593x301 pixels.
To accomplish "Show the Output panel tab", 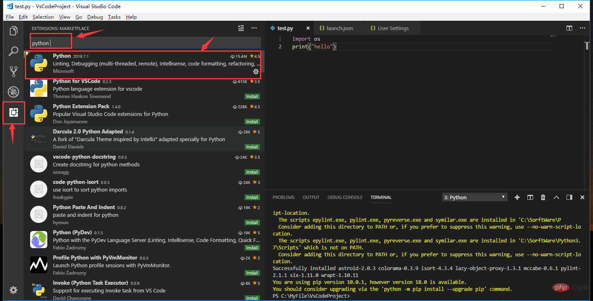I will click(311, 197).
